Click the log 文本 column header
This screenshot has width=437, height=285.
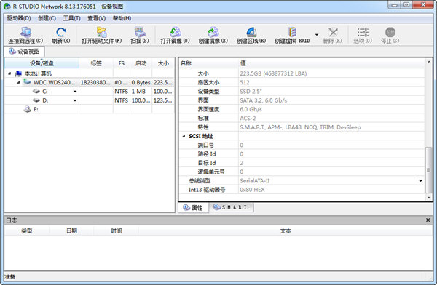pyautogui.click(x=286, y=230)
